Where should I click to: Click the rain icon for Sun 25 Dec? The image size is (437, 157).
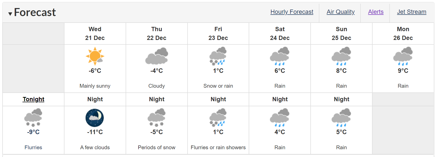click(x=341, y=56)
